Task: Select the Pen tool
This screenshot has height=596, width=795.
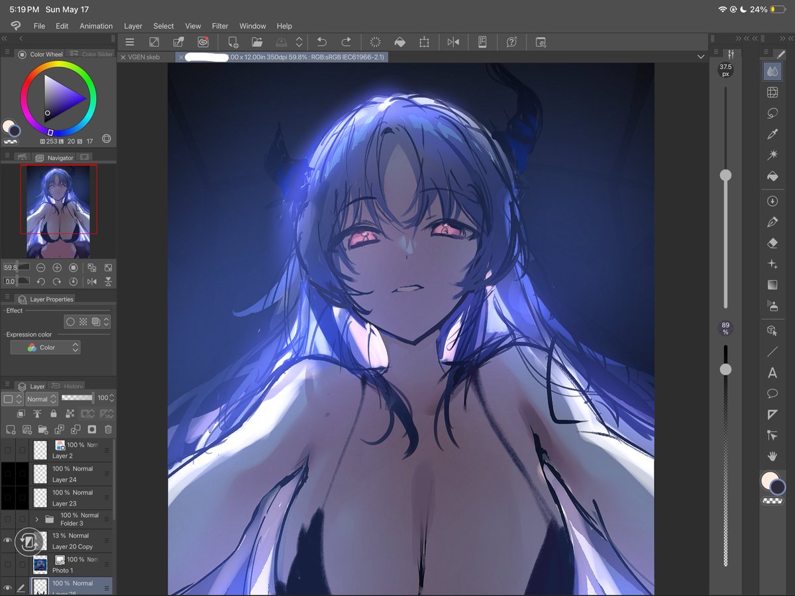Action: pos(772,222)
